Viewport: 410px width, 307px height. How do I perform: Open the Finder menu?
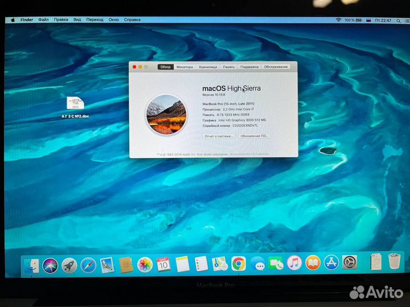(x=27, y=19)
